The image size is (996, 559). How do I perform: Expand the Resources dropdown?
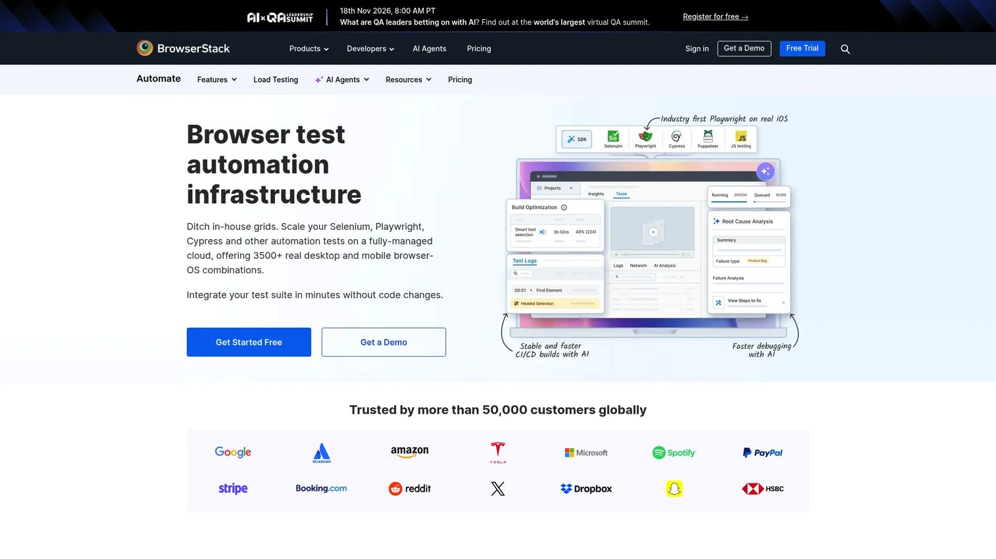click(x=409, y=79)
